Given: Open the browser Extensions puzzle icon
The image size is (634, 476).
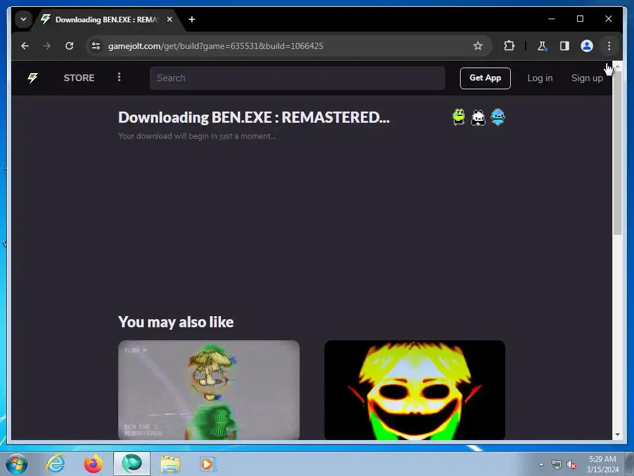Looking at the screenshot, I should click(x=509, y=46).
